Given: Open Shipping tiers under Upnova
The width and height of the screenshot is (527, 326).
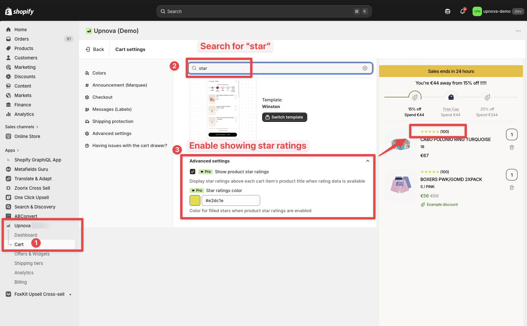Looking at the screenshot, I should coord(29,263).
